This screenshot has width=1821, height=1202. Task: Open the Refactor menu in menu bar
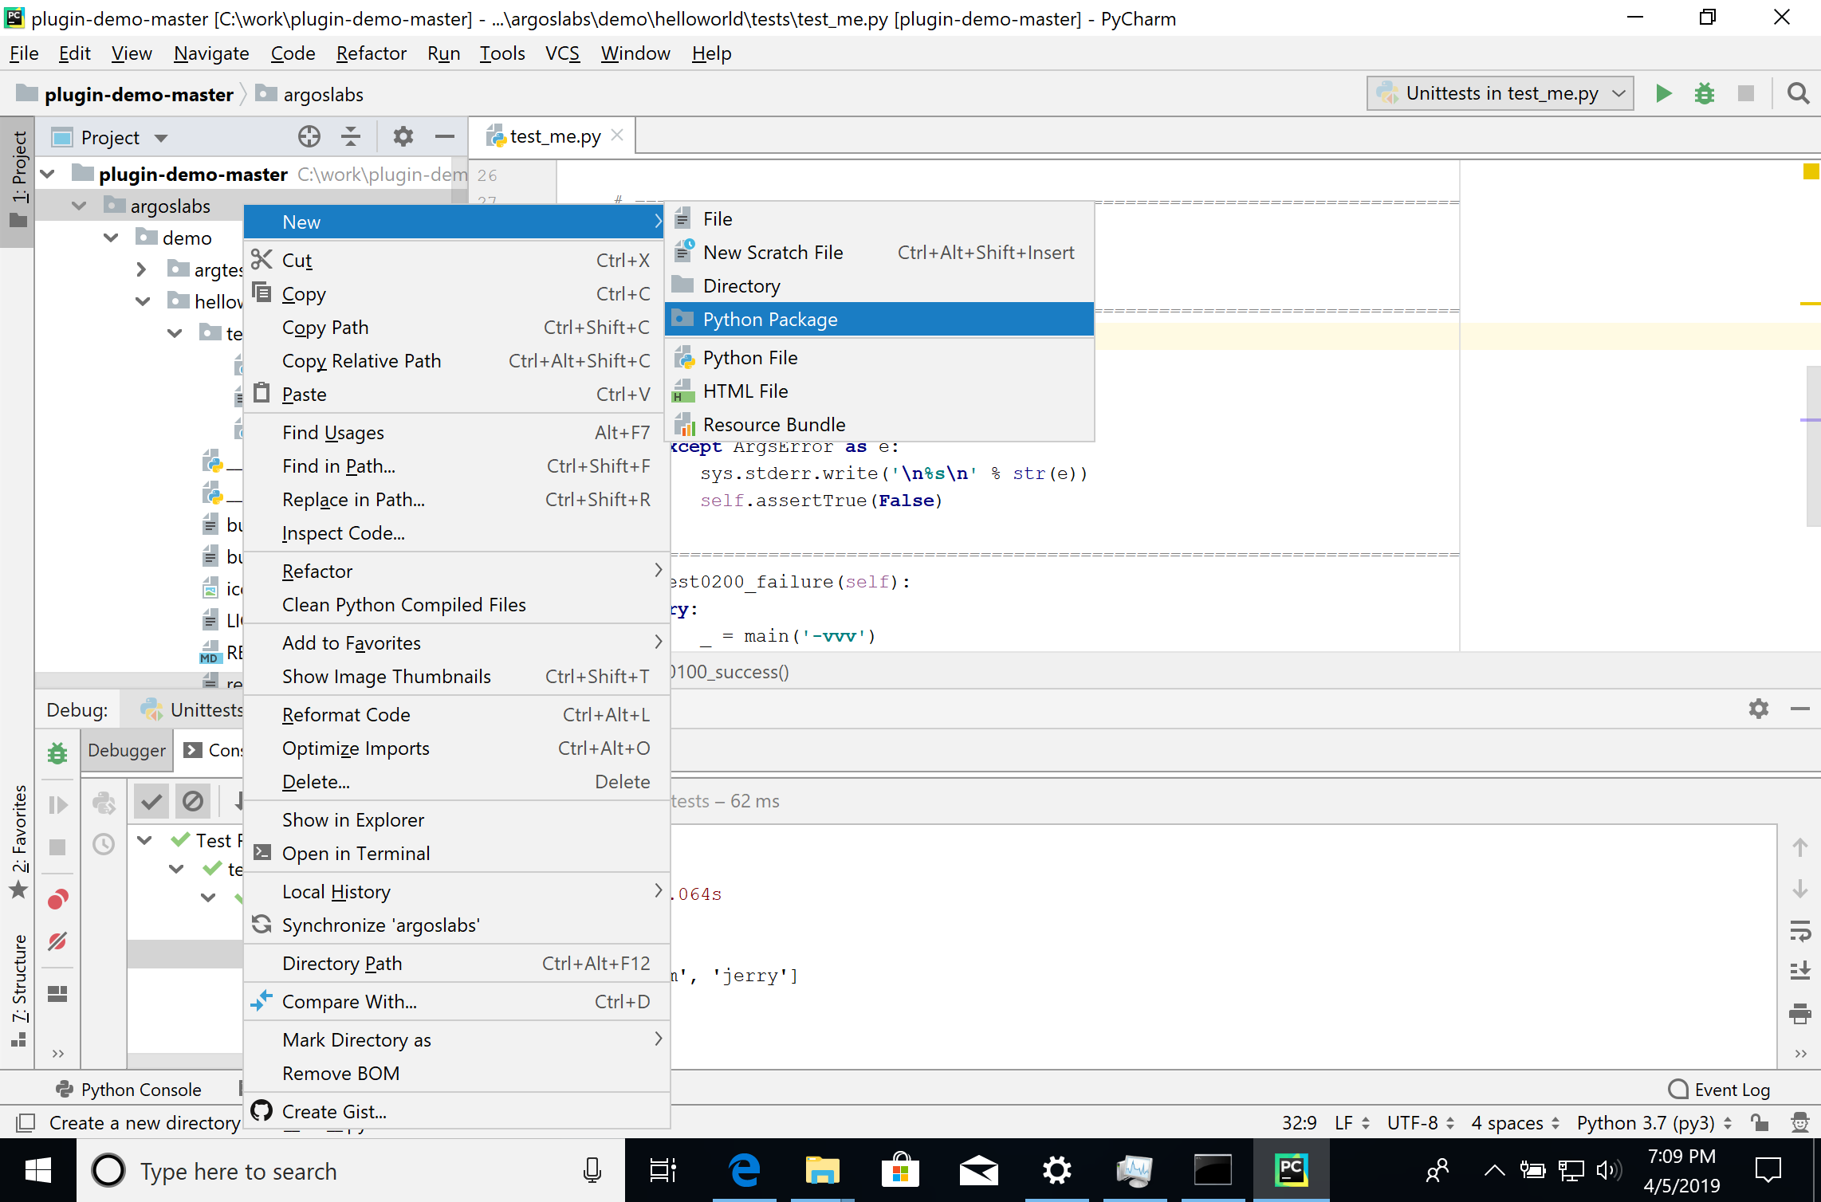(371, 53)
